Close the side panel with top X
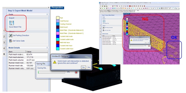The height and width of the screenshot is (93, 186). click(49, 7)
